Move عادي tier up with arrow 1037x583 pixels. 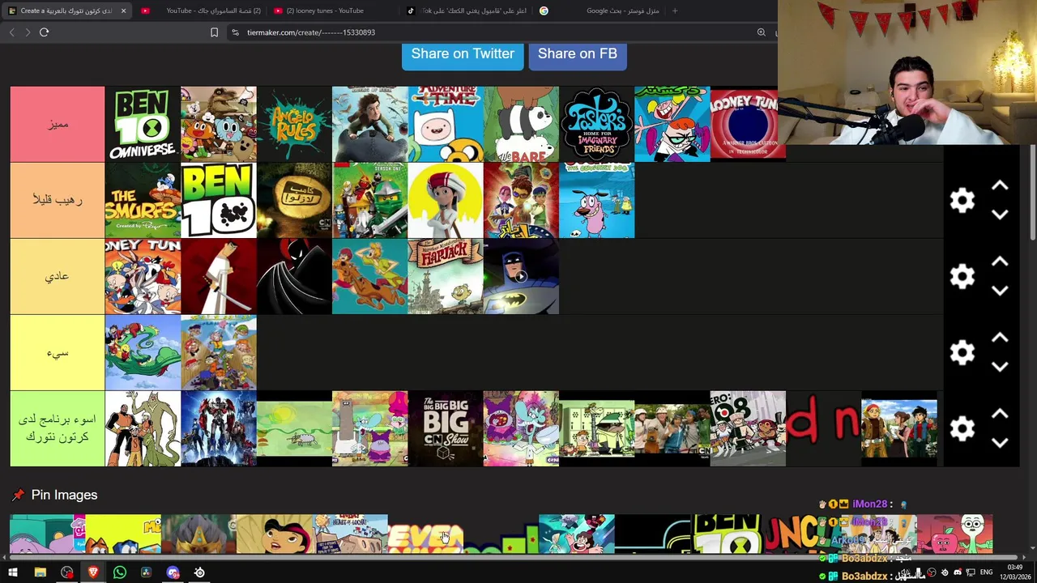point(1000,262)
